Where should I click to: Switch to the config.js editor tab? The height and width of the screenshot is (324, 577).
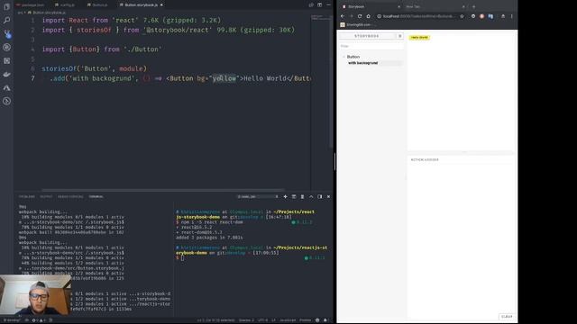point(65,5)
